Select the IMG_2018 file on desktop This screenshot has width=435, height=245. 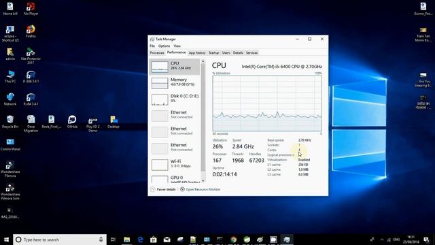10,212
